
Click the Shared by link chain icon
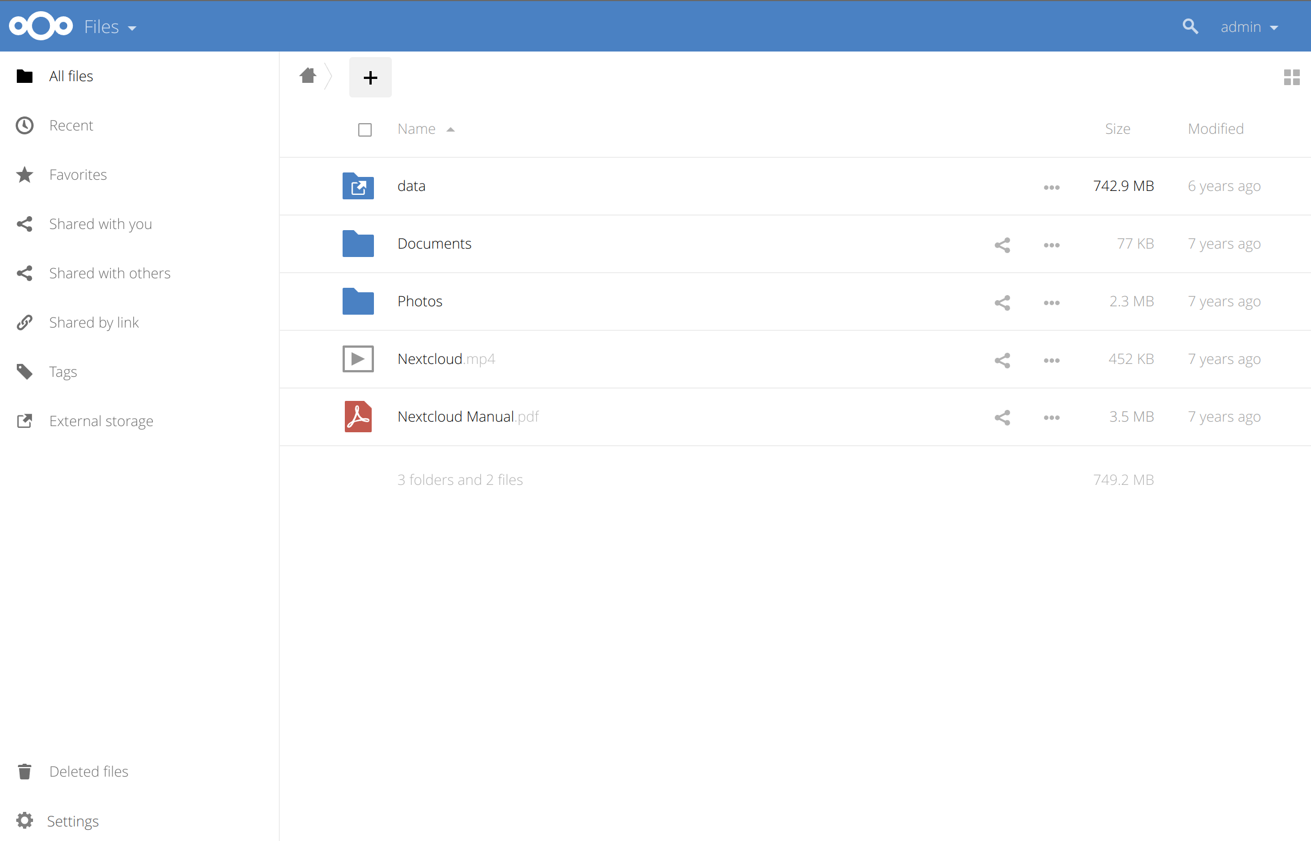pos(25,323)
